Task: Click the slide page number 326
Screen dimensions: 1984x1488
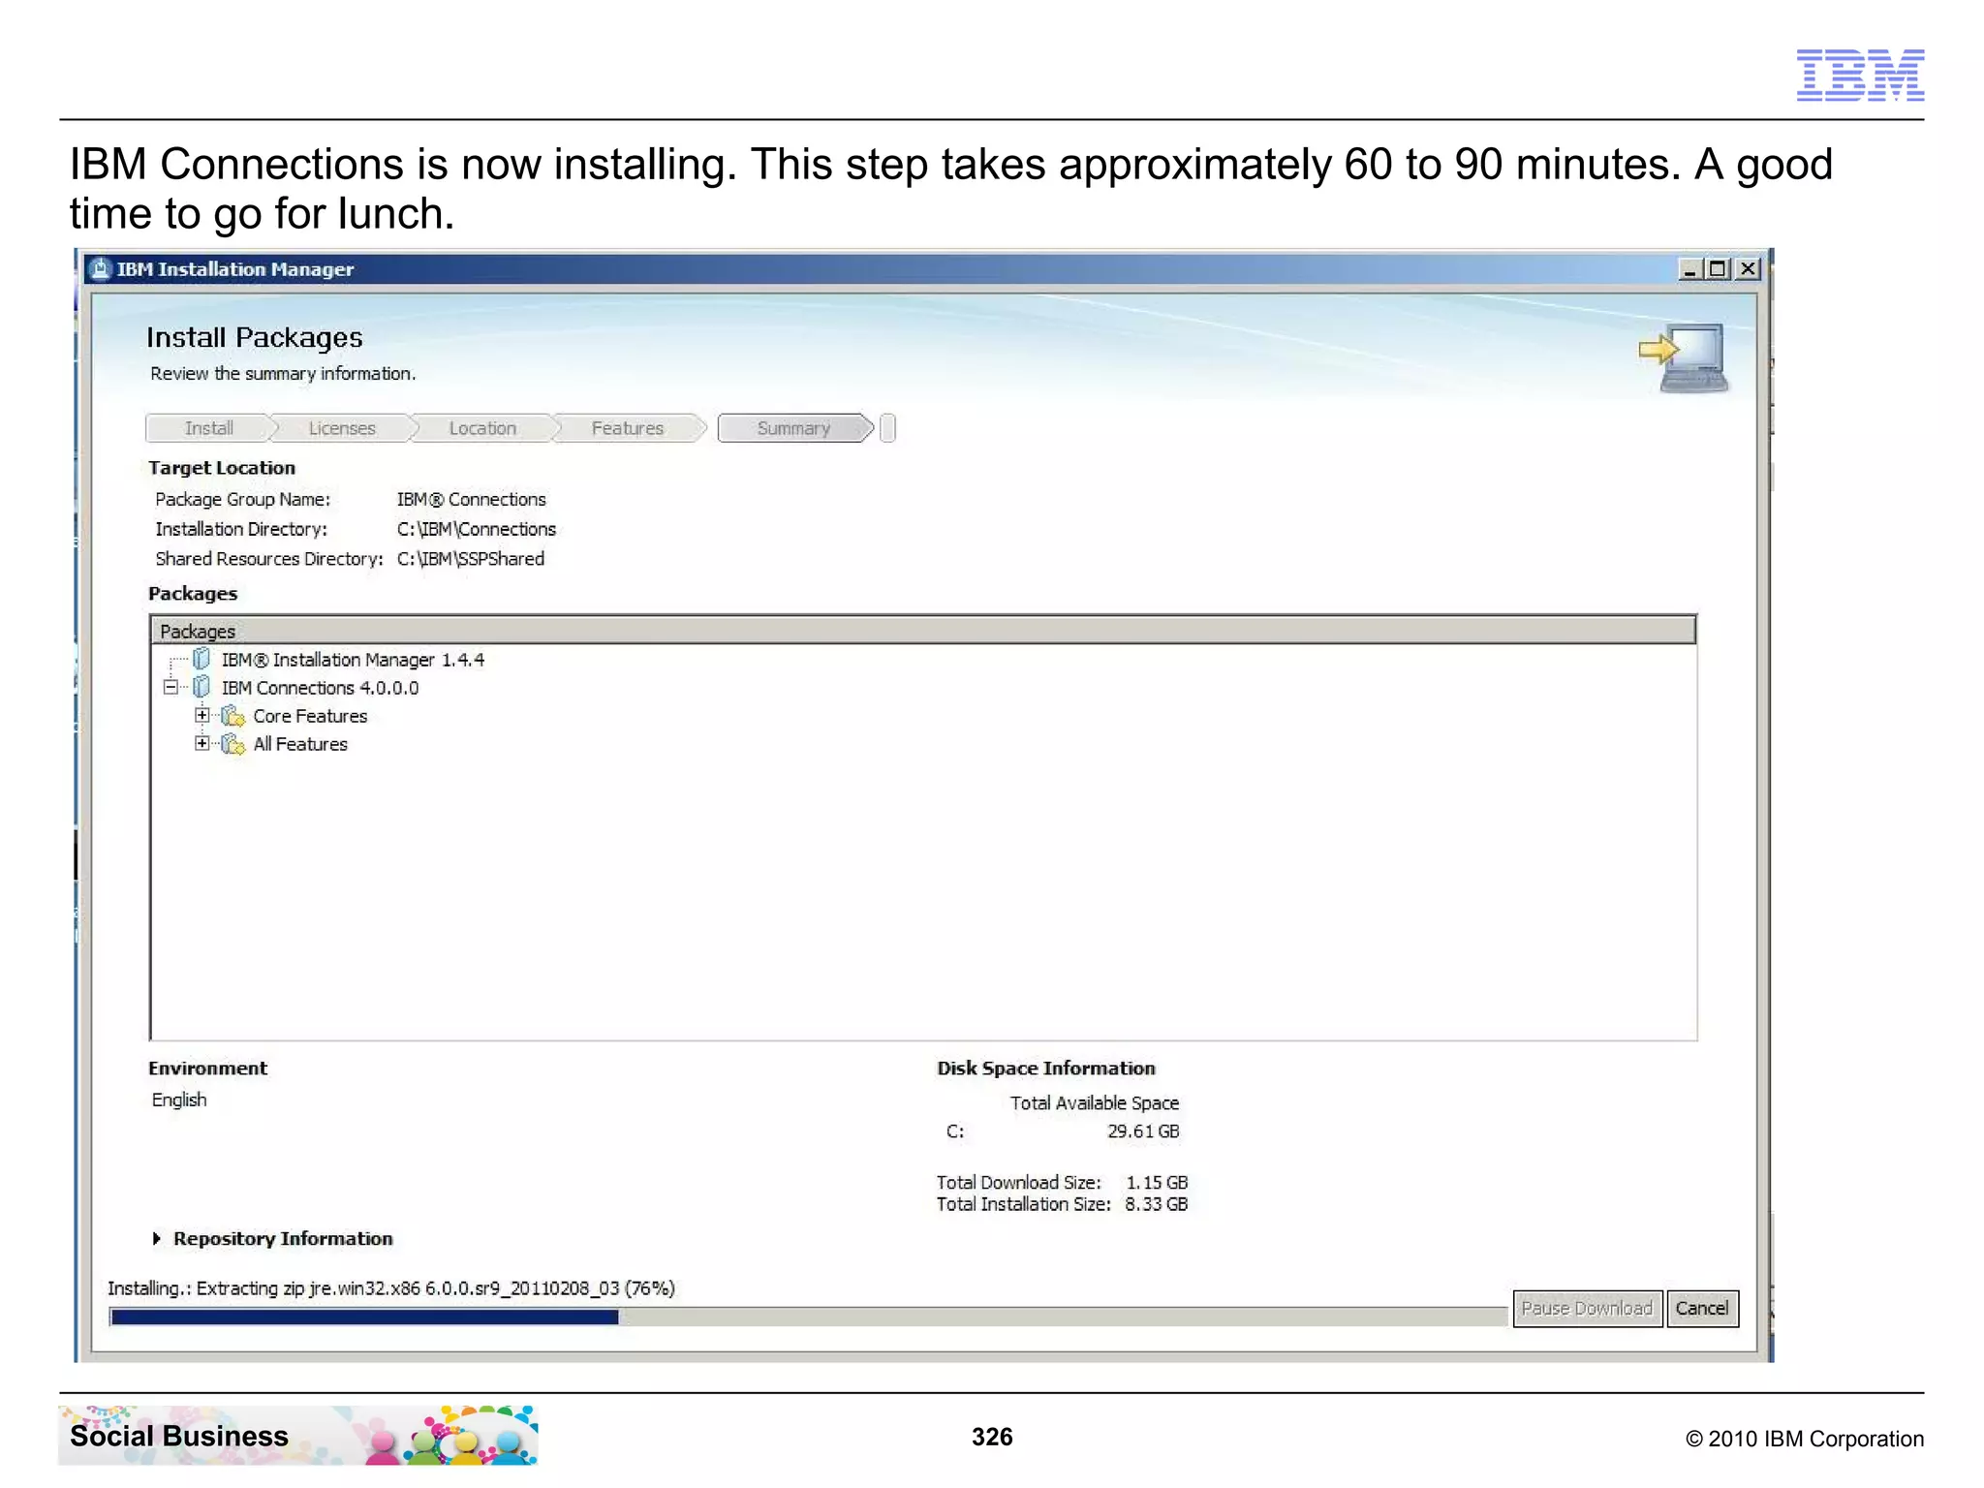Action: click(992, 1437)
